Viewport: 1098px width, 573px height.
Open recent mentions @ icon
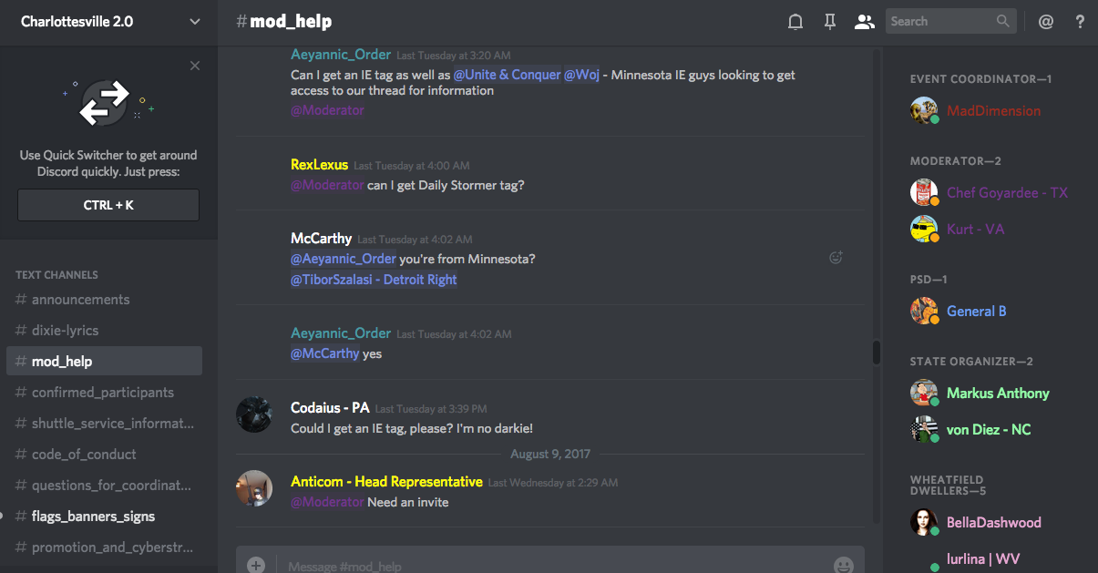click(1046, 22)
